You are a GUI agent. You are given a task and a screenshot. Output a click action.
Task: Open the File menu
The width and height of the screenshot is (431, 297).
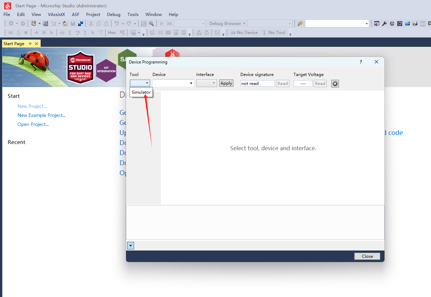click(7, 15)
